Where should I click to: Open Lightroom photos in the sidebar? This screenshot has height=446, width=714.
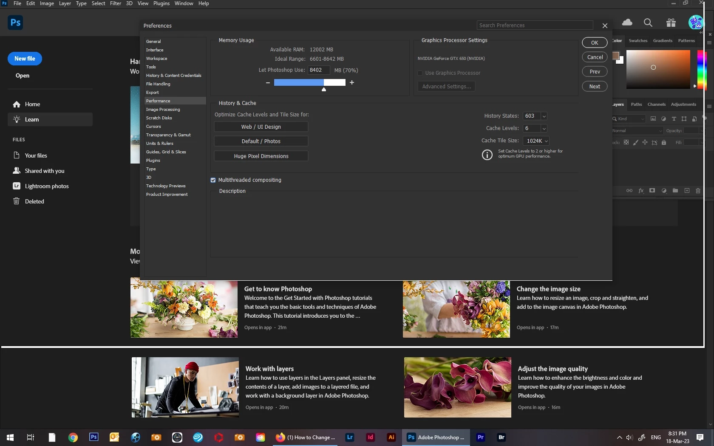tap(47, 186)
